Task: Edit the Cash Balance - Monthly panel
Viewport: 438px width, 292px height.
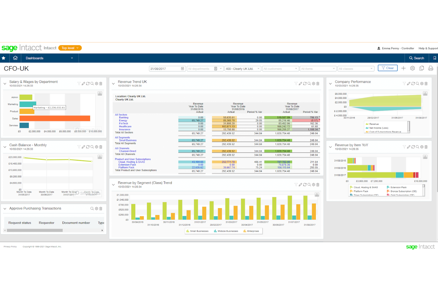Action: (83, 147)
